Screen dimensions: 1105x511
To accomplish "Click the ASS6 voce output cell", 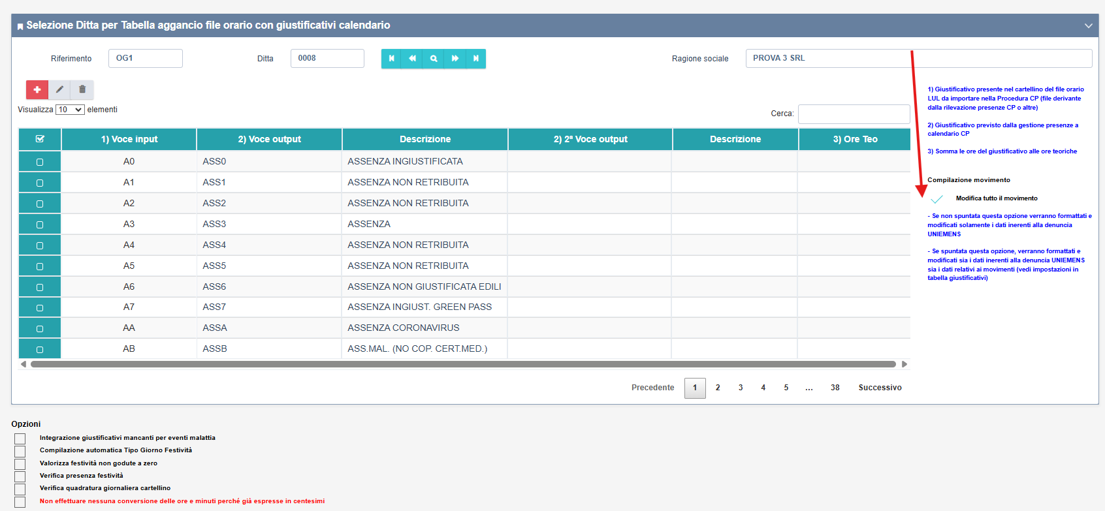I will click(x=269, y=286).
